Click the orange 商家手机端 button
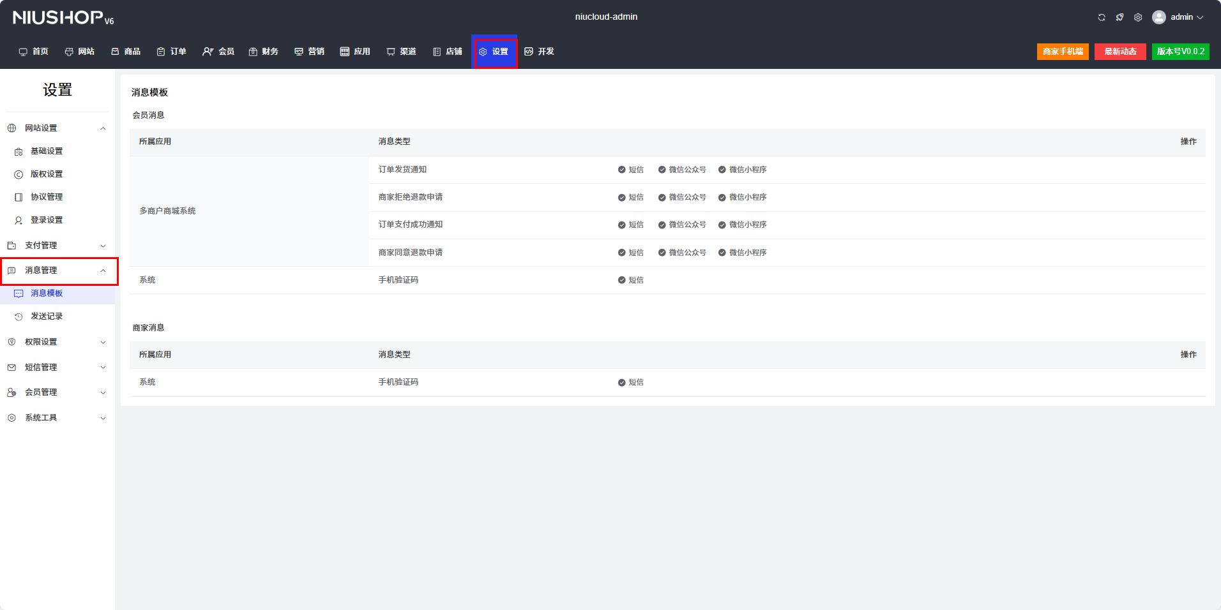This screenshot has height=610, width=1221. pyautogui.click(x=1063, y=52)
